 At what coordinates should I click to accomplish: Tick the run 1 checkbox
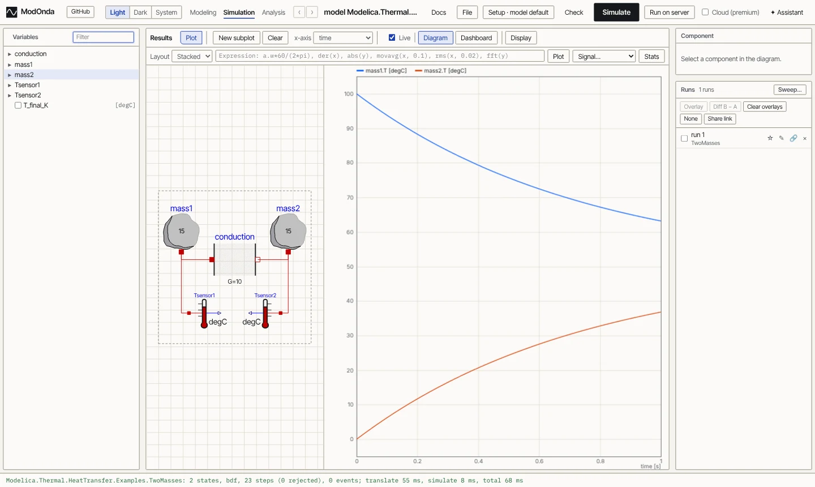click(x=684, y=138)
